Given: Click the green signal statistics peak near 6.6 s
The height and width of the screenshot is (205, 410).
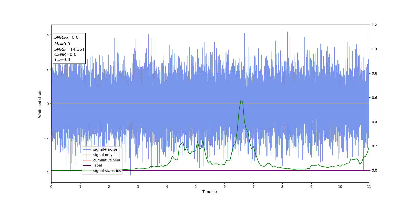Looking at the screenshot, I should point(241,101).
